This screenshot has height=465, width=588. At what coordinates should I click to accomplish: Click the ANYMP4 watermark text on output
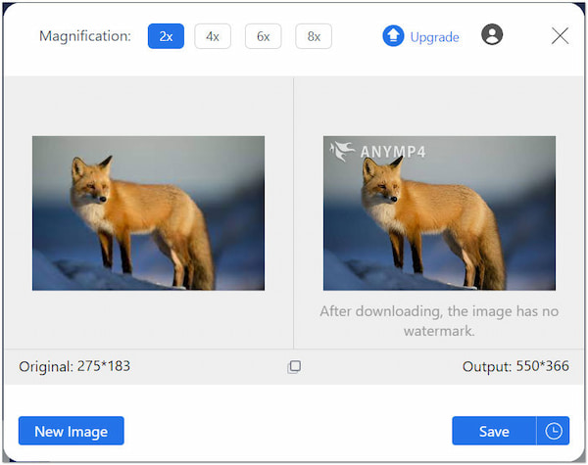coord(392,152)
